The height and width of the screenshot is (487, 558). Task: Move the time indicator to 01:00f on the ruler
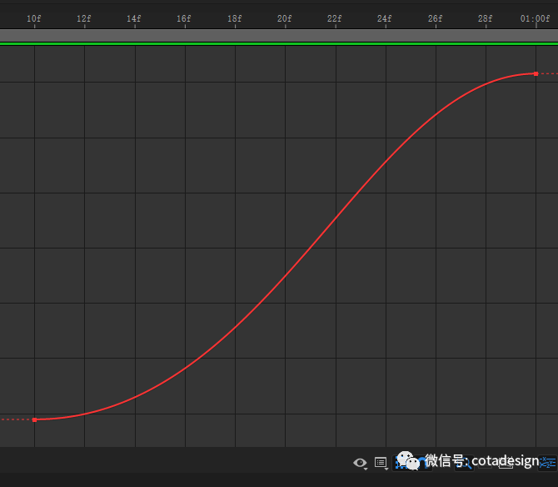pyautogui.click(x=536, y=18)
